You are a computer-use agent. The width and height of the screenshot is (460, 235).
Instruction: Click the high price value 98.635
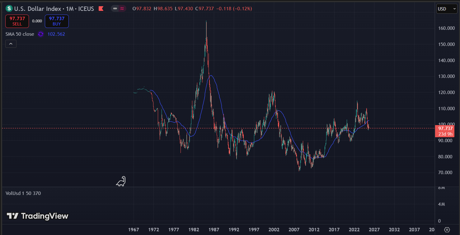click(x=165, y=9)
